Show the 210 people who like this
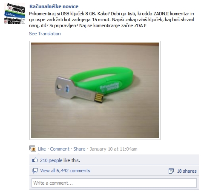The image size is (207, 194). pos(51,160)
